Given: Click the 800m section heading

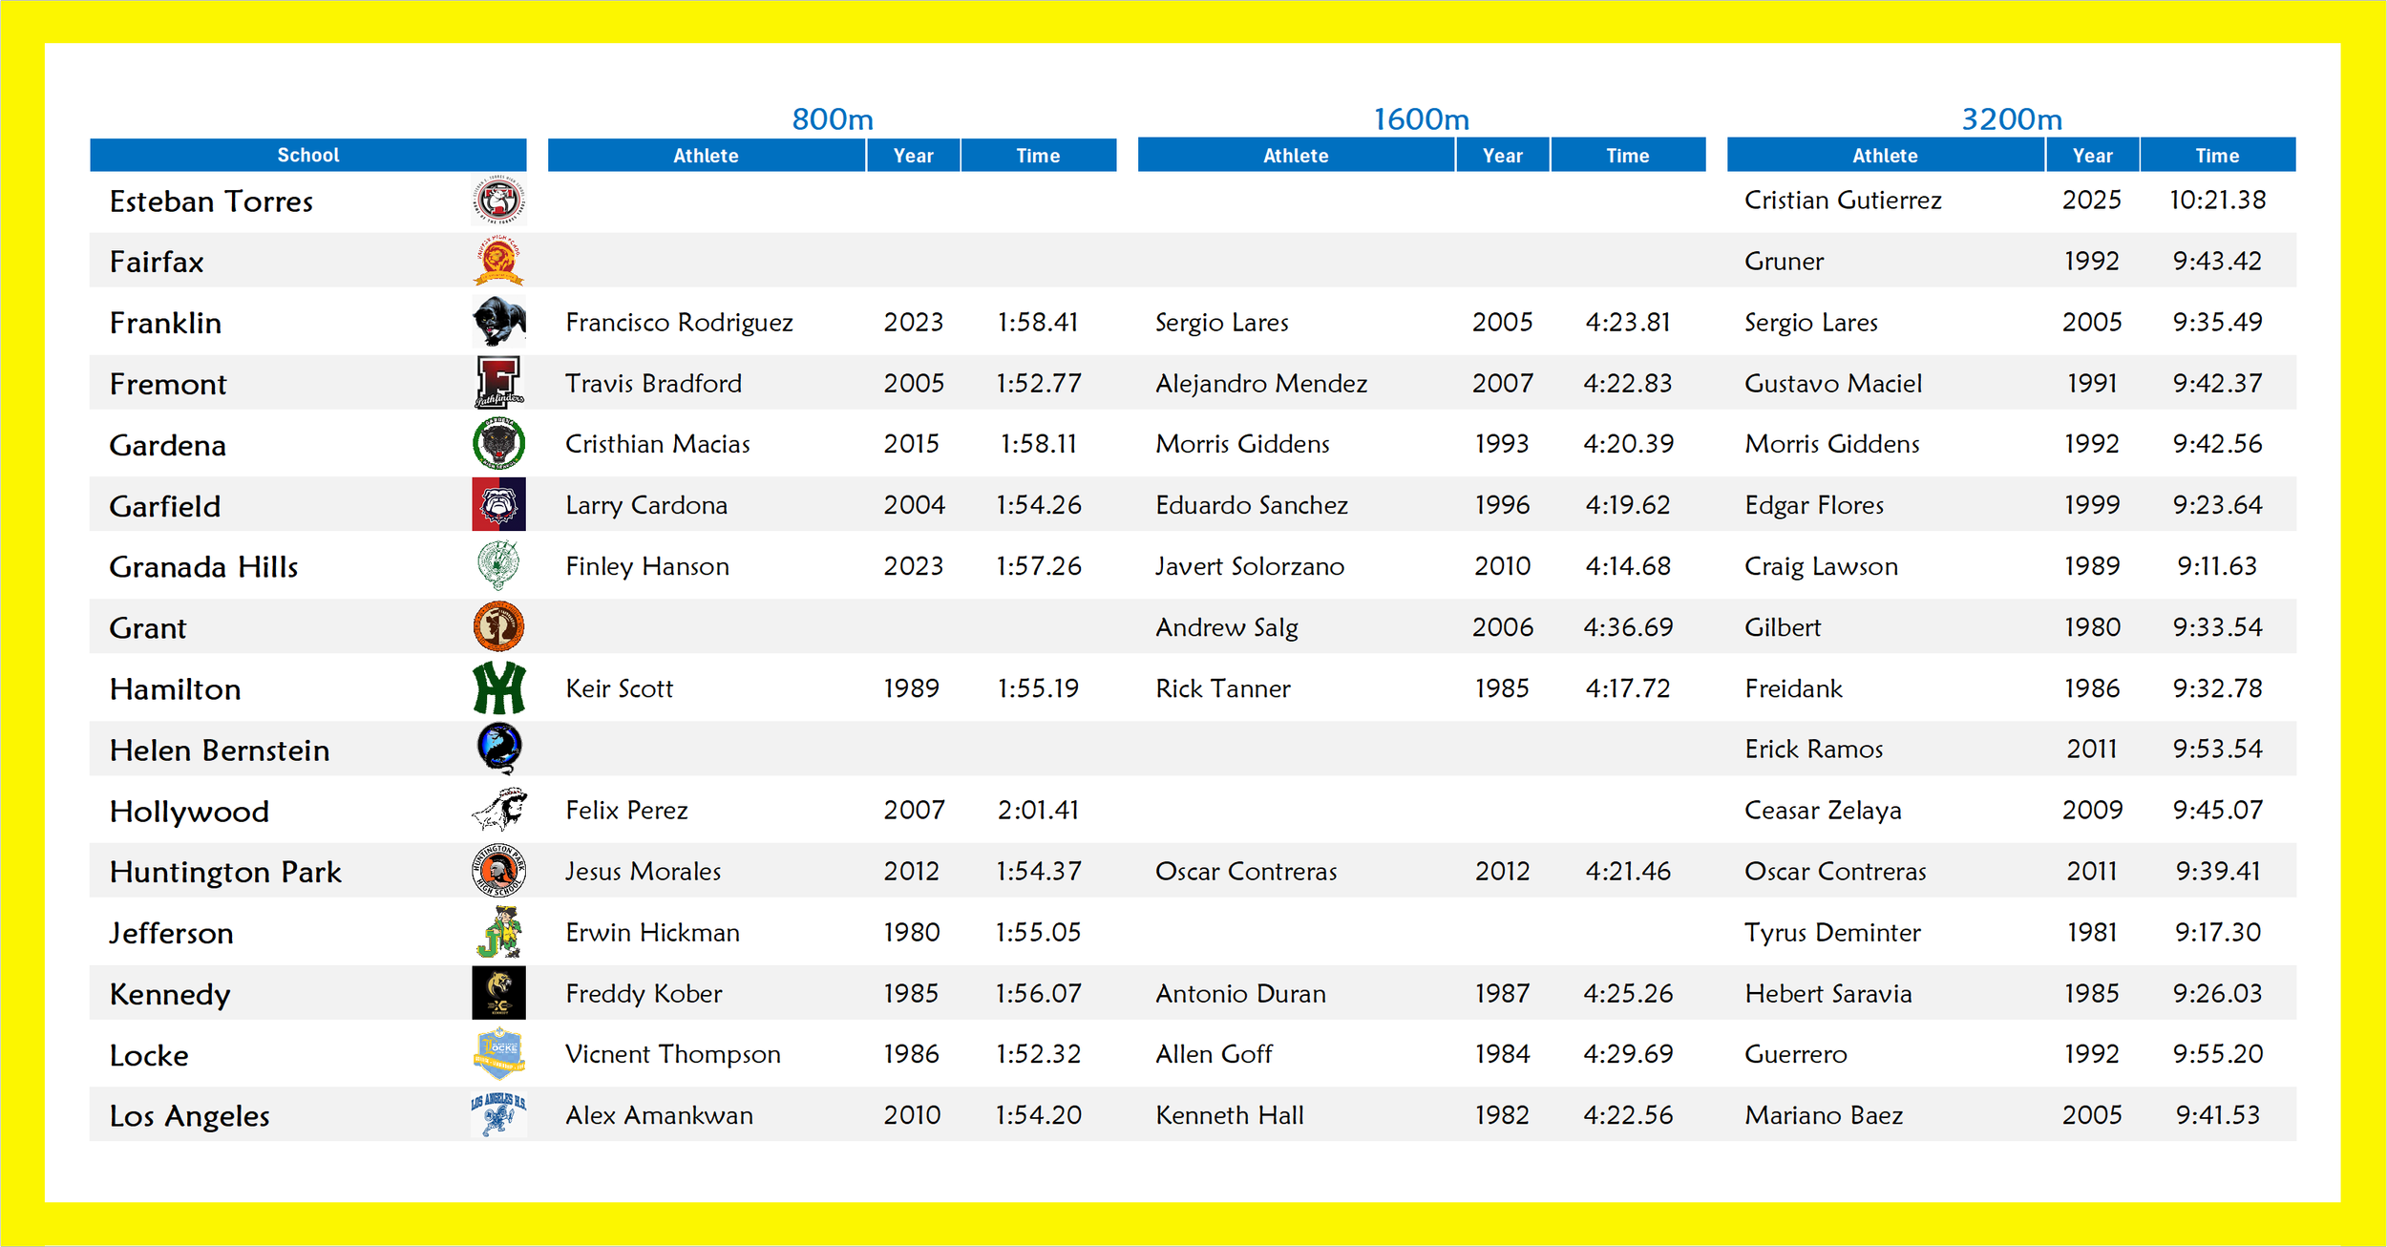Looking at the screenshot, I should pyautogui.click(x=832, y=119).
